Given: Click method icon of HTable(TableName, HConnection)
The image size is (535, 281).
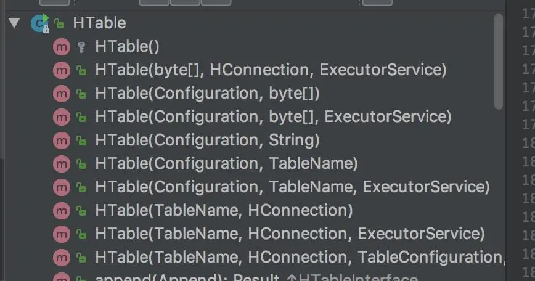Looking at the screenshot, I should coord(62,211).
